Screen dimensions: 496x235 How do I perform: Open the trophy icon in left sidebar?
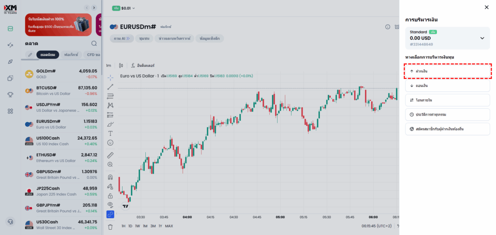tap(10, 94)
